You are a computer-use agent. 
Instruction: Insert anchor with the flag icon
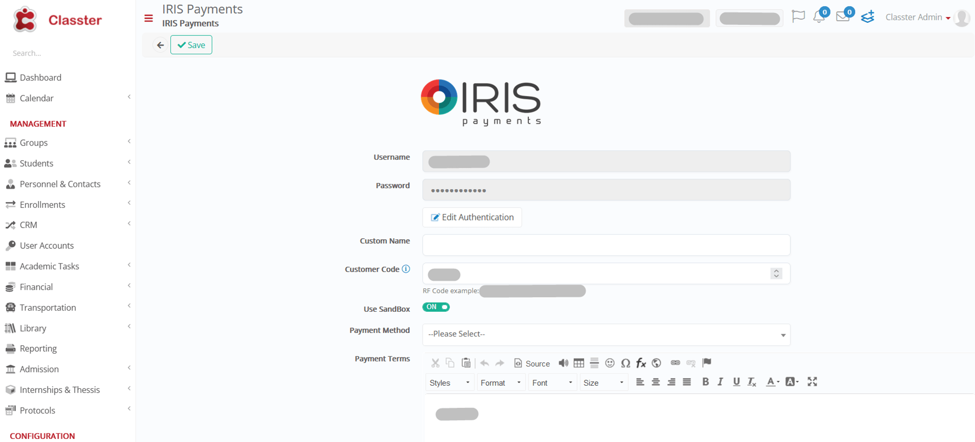tap(707, 362)
